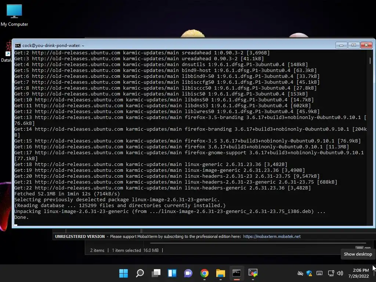Close the cock@you-drink-pond-water terminal window
Image resolution: width=376 pixels, height=282 pixels.
click(366, 45)
